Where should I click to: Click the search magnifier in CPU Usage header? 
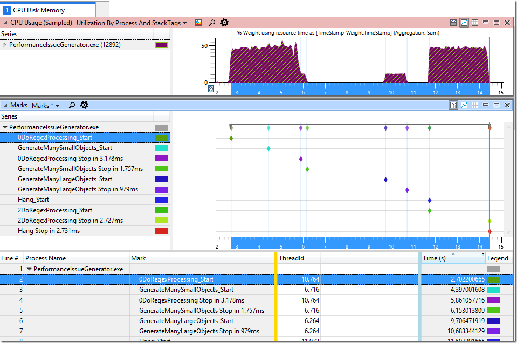212,23
